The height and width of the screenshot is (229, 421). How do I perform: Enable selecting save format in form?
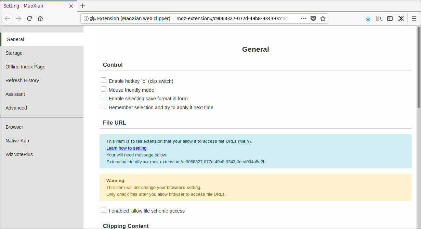[x=104, y=98]
